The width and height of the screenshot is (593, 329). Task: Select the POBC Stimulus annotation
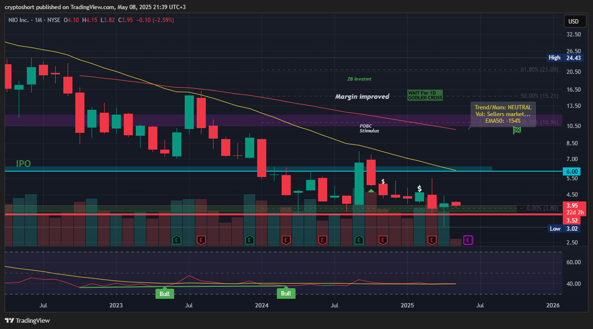tap(369, 128)
